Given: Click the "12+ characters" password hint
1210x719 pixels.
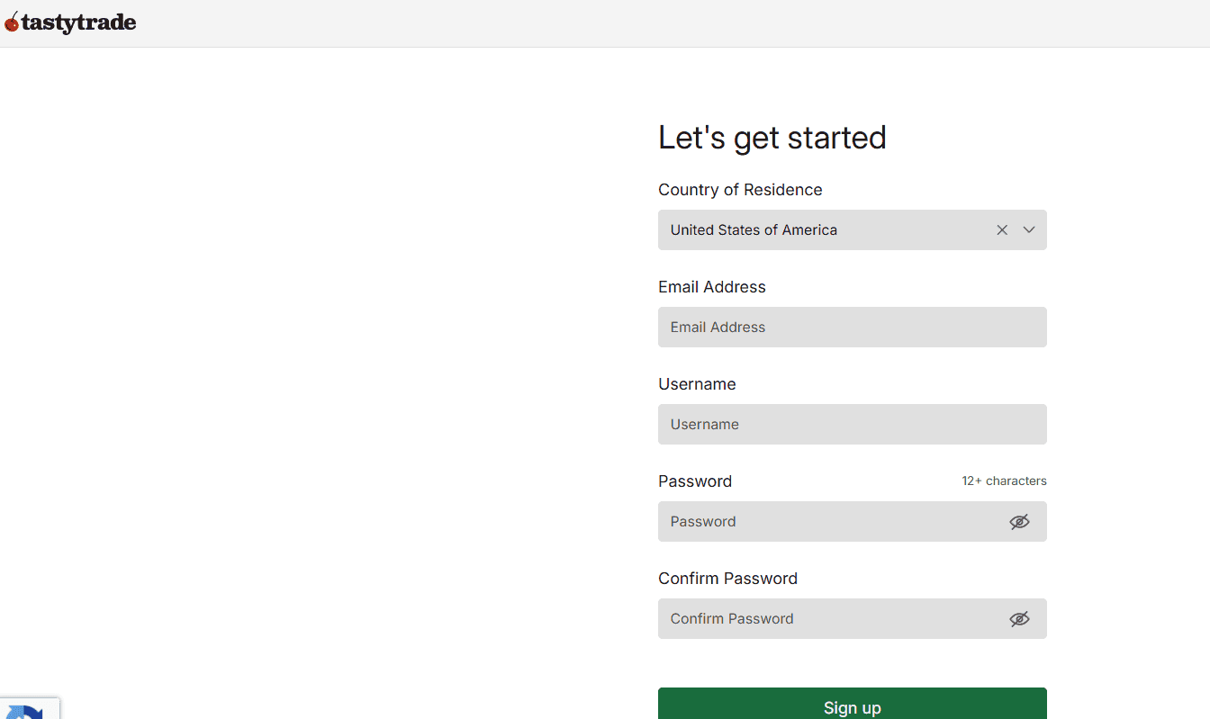Looking at the screenshot, I should pos(1004,481).
